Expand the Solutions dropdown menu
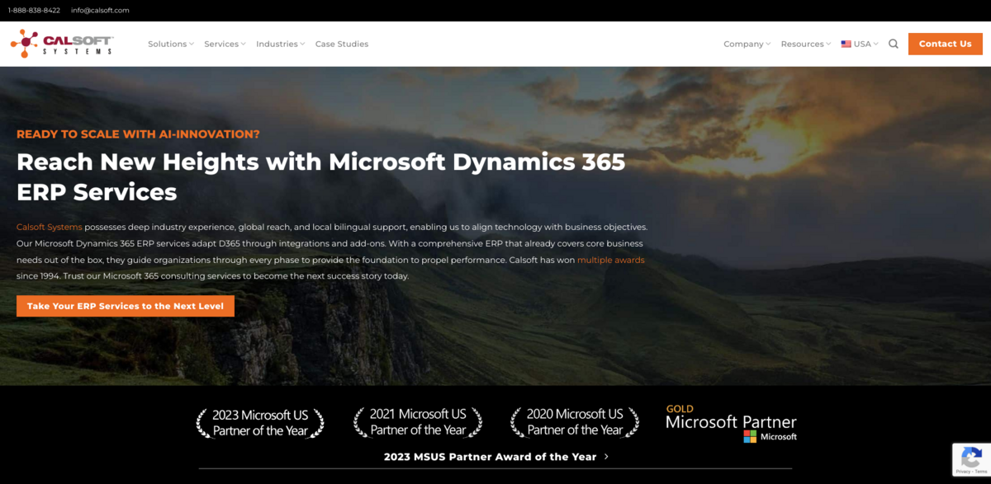Image resolution: width=991 pixels, height=484 pixels. (170, 44)
